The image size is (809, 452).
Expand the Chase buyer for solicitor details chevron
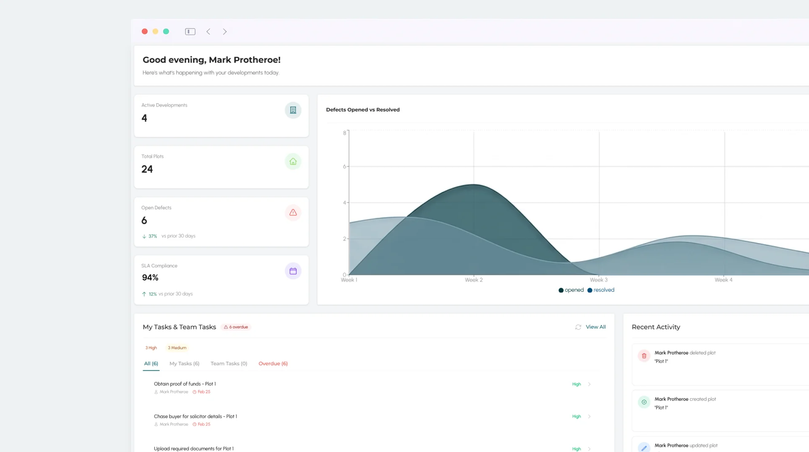point(589,417)
